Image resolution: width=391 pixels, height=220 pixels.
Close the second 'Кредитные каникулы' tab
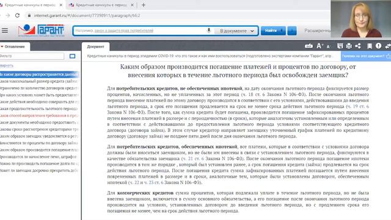click(132, 5)
